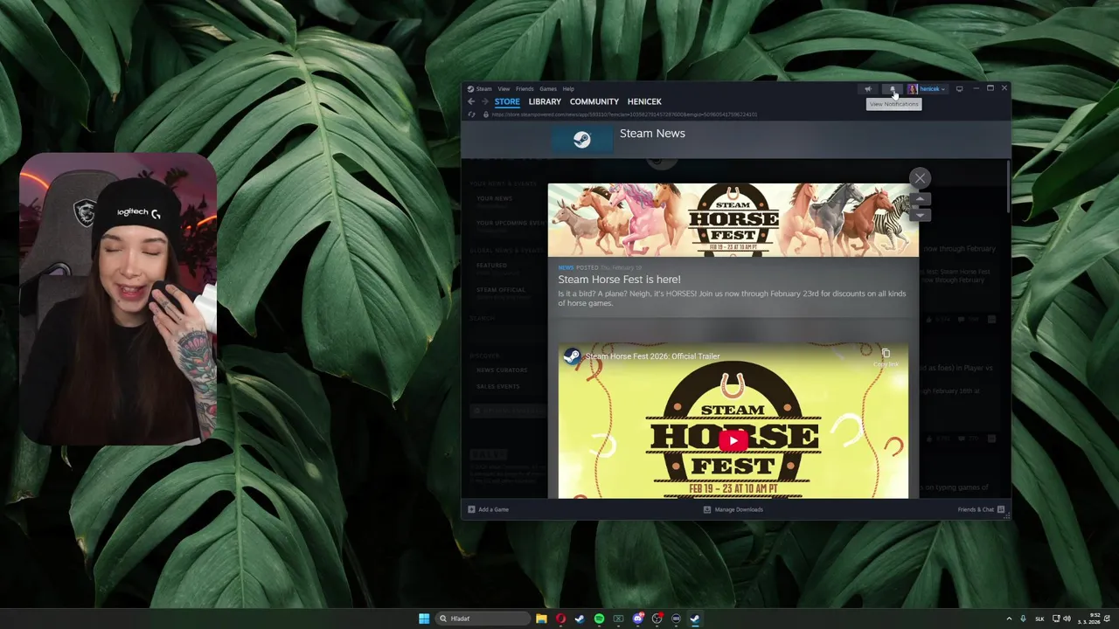Click the henicek avatar picture
Image resolution: width=1119 pixels, height=629 pixels.
913,88
